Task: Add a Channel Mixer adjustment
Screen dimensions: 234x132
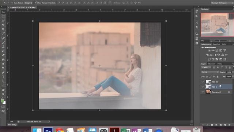Action: [x=223, y=55]
